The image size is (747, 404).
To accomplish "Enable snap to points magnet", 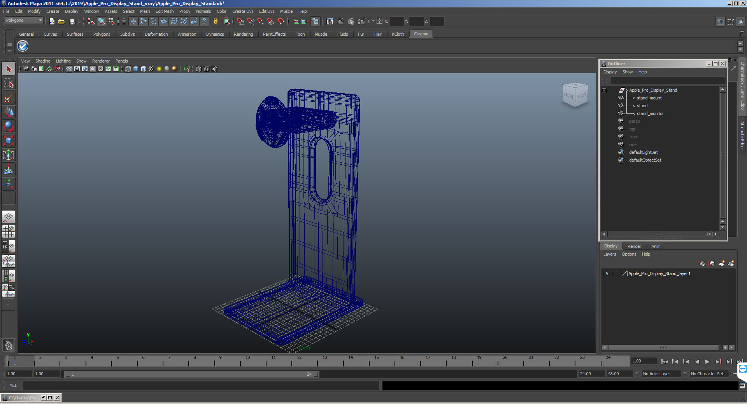I will tap(261, 21).
